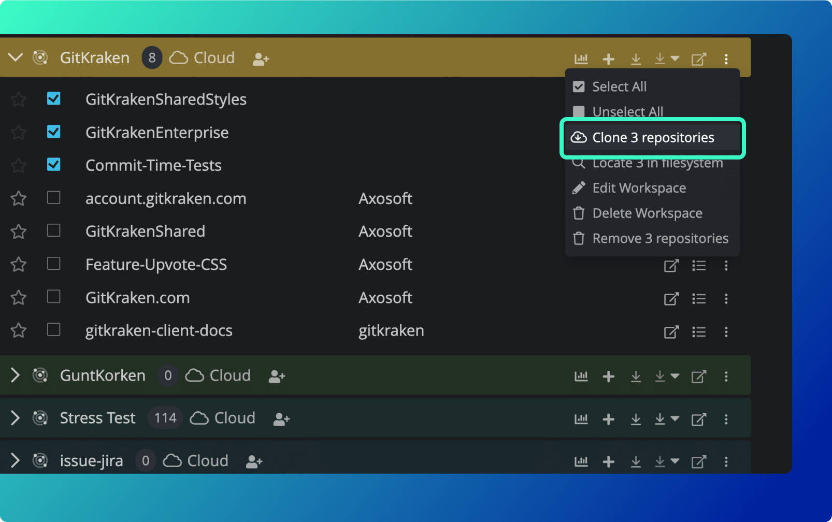The height and width of the screenshot is (522, 832).
Task: Select the pull icon on the Stress Test workspace
Action: (636, 418)
